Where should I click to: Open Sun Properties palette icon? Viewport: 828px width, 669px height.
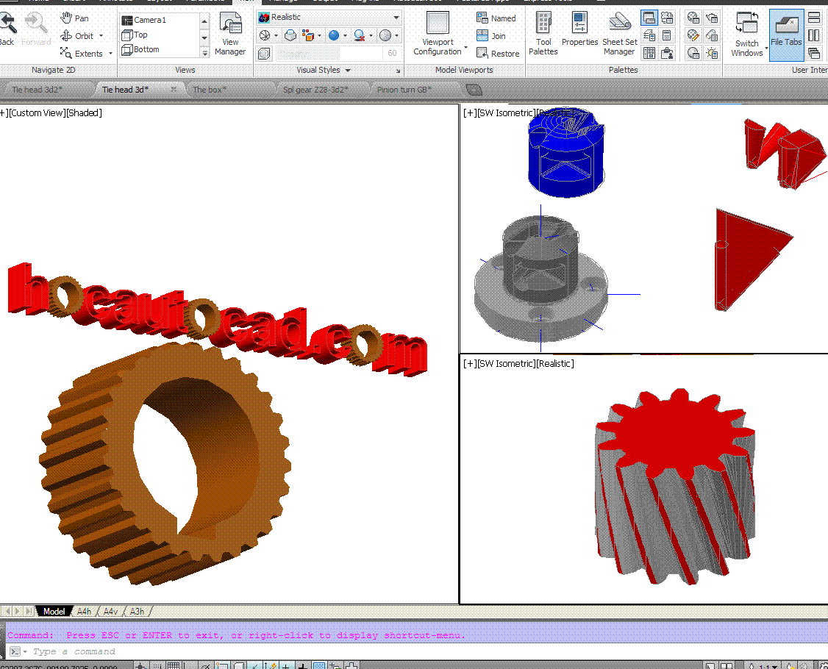(712, 54)
